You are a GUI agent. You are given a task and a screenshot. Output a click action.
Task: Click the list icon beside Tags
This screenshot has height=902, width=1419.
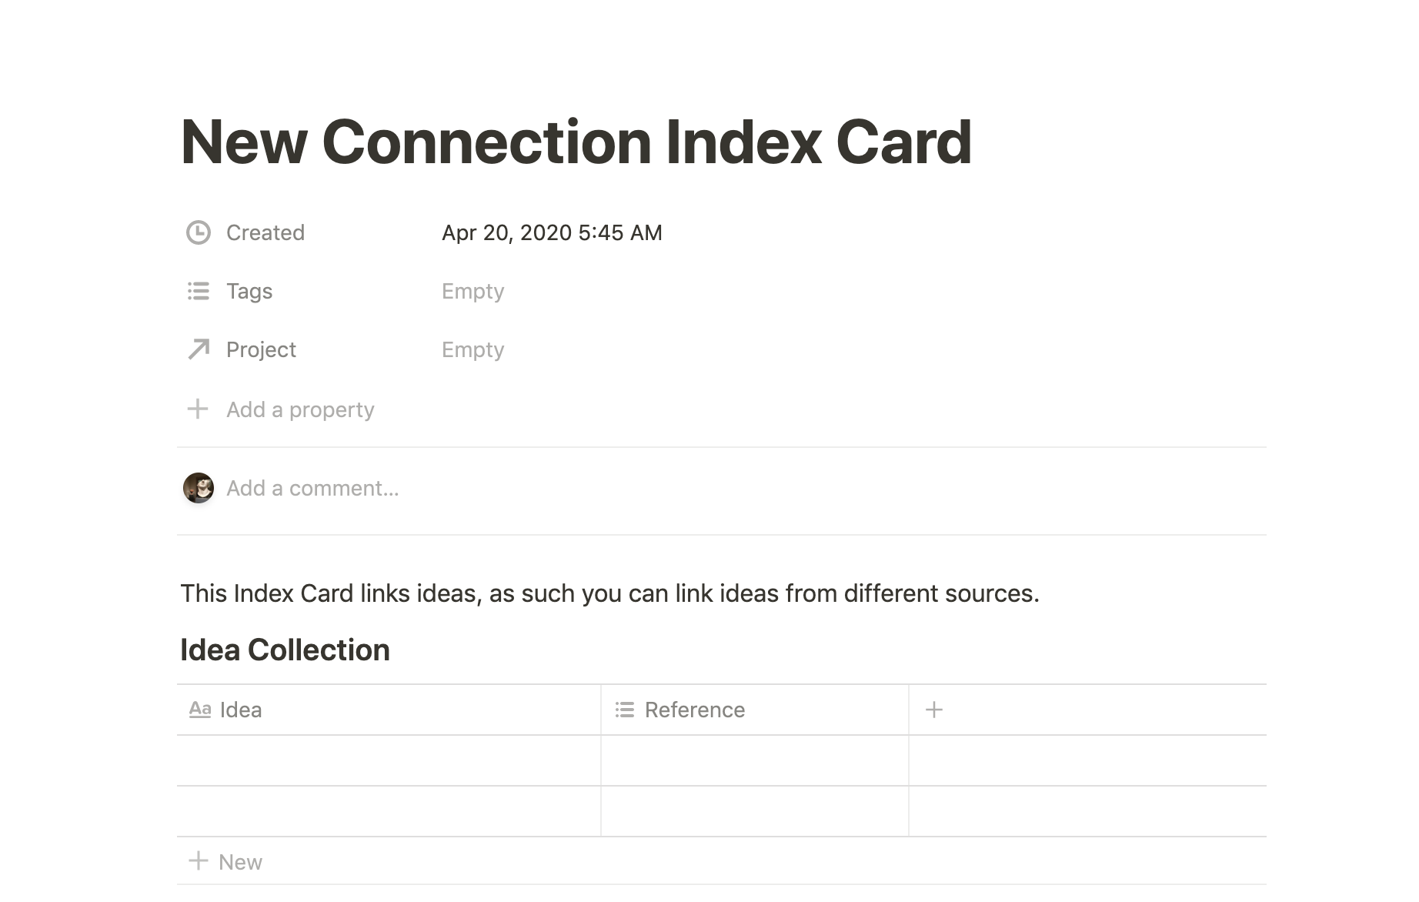[x=199, y=291]
